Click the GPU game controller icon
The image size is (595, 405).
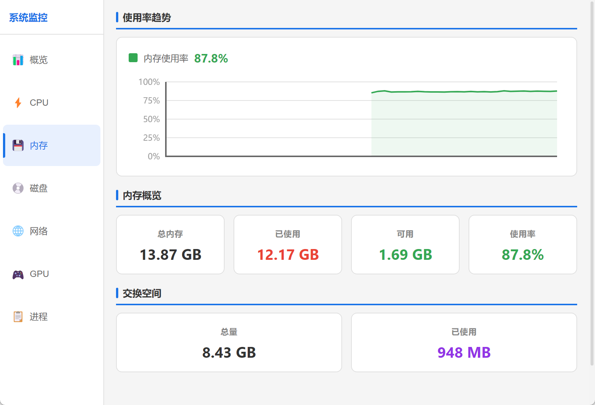tap(18, 274)
